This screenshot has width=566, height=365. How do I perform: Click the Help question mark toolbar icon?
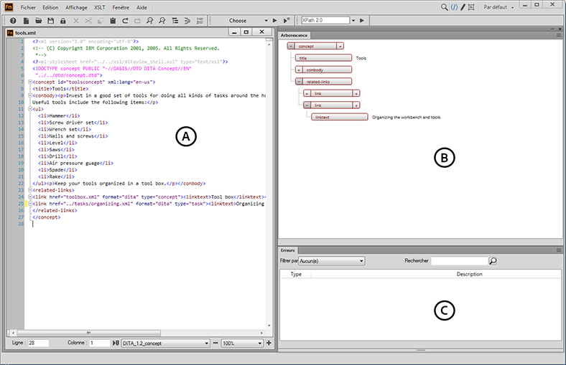14,21
